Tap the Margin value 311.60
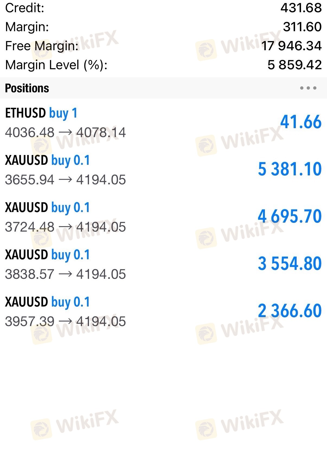 (302, 27)
